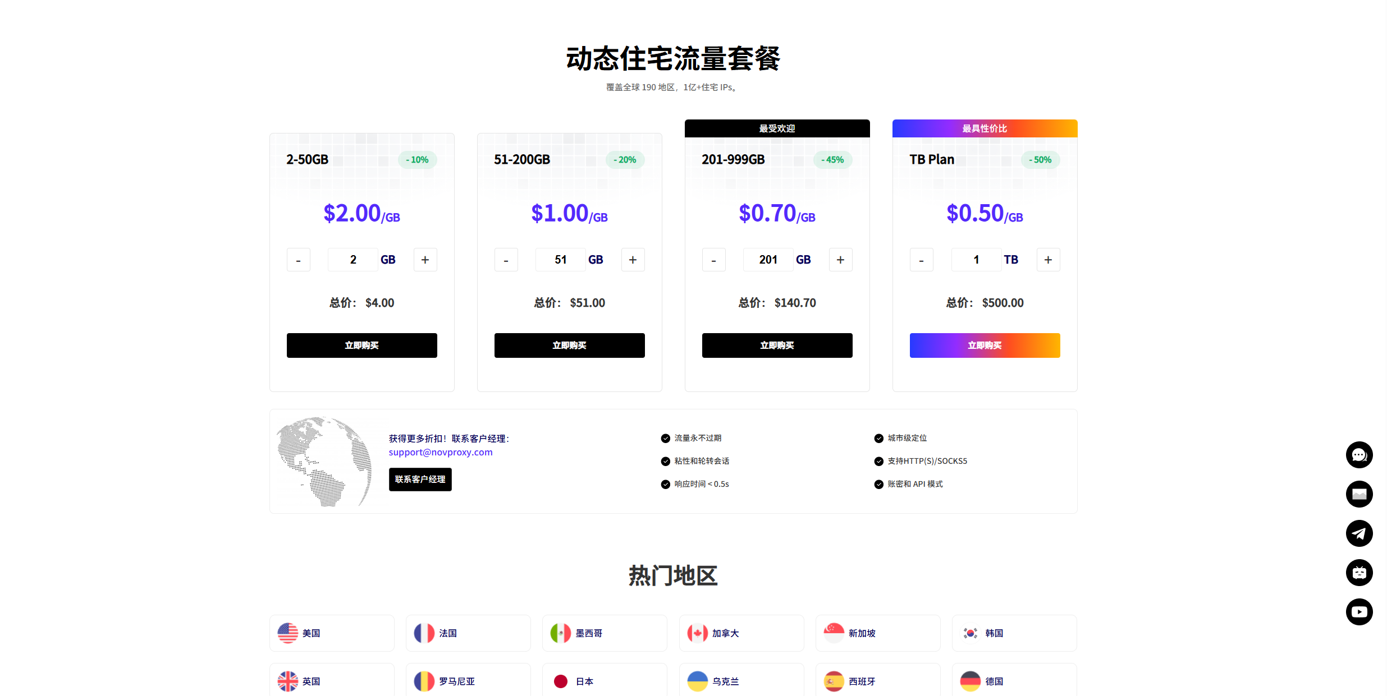
Task: Click the -45% discount badge
Action: click(x=832, y=160)
